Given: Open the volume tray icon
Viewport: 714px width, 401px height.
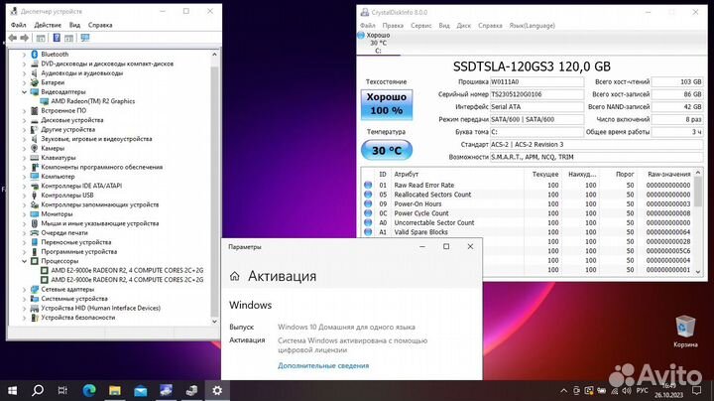Looking at the screenshot, I should (x=627, y=390).
